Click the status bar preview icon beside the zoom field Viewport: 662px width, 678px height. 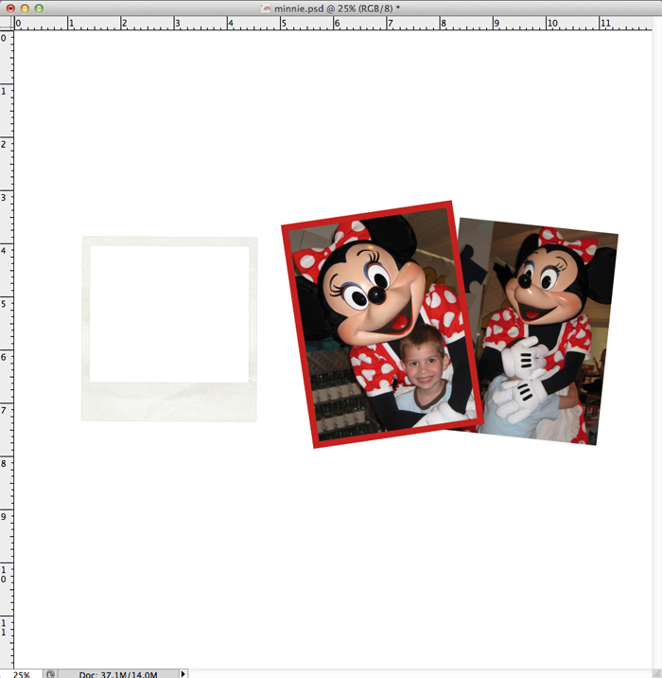click(50, 673)
